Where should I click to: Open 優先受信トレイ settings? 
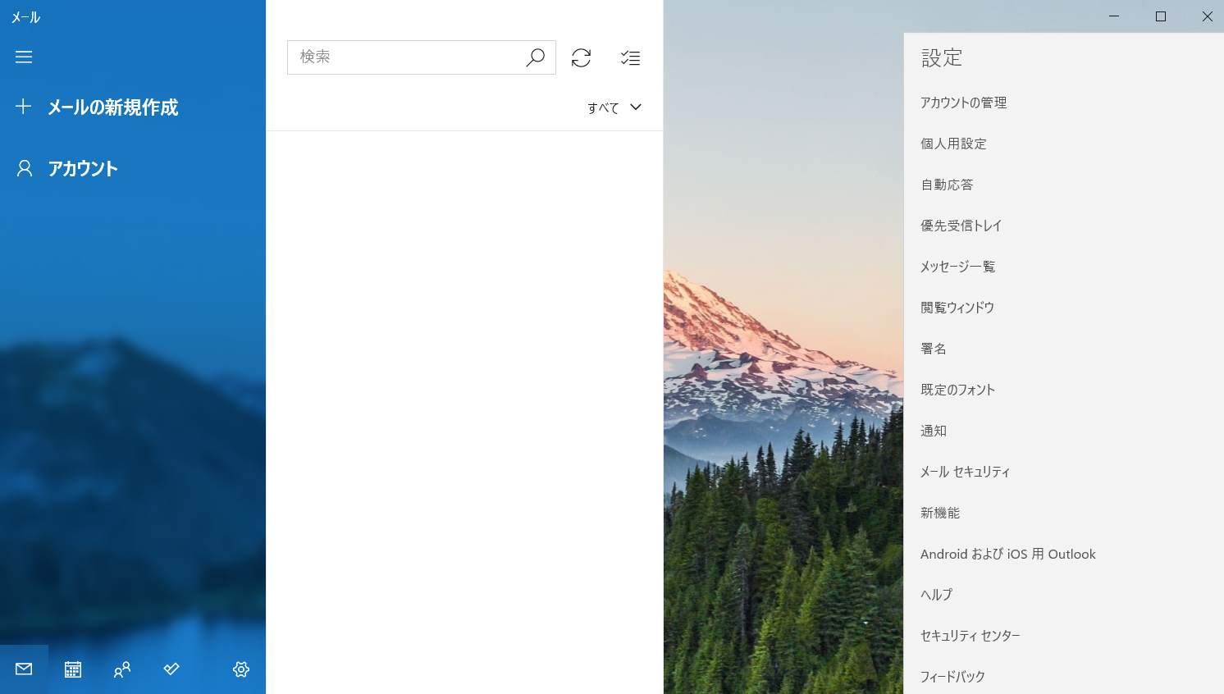click(x=1064, y=226)
